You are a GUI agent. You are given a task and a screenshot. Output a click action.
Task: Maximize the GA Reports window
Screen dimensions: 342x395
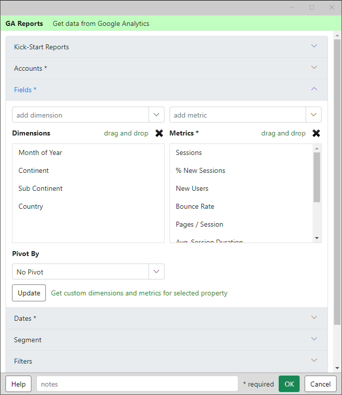(x=312, y=7)
